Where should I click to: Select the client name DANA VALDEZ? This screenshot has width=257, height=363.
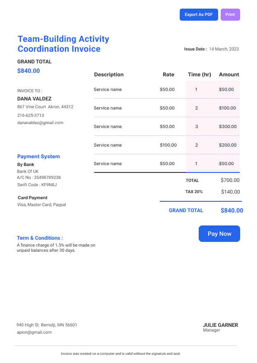point(34,99)
